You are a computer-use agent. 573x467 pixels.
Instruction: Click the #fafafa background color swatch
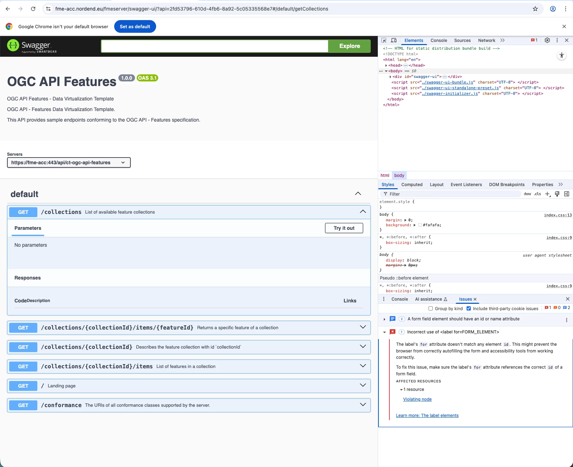(420, 225)
